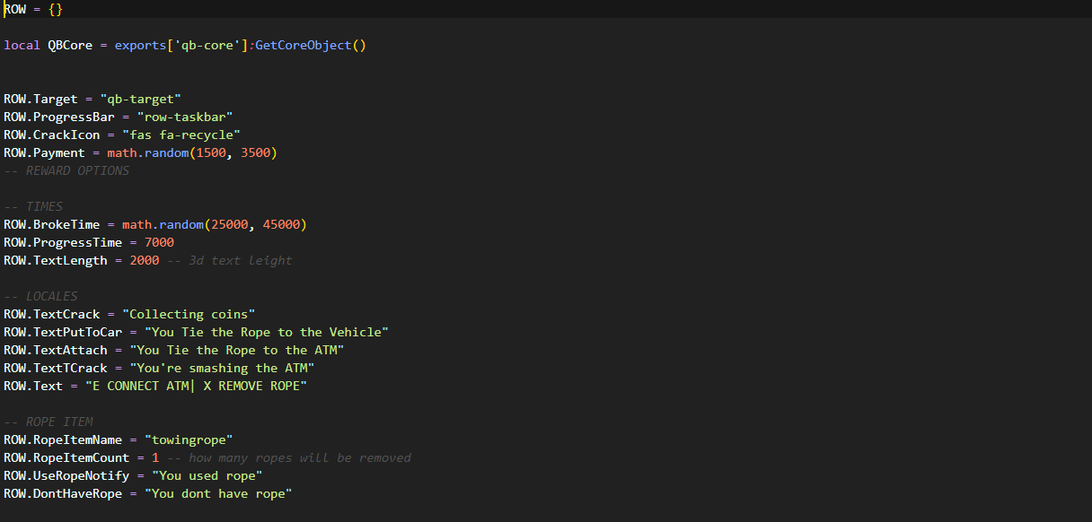The height and width of the screenshot is (522, 1092).
Task: Click the GetCoreObject function call
Action: point(307,45)
